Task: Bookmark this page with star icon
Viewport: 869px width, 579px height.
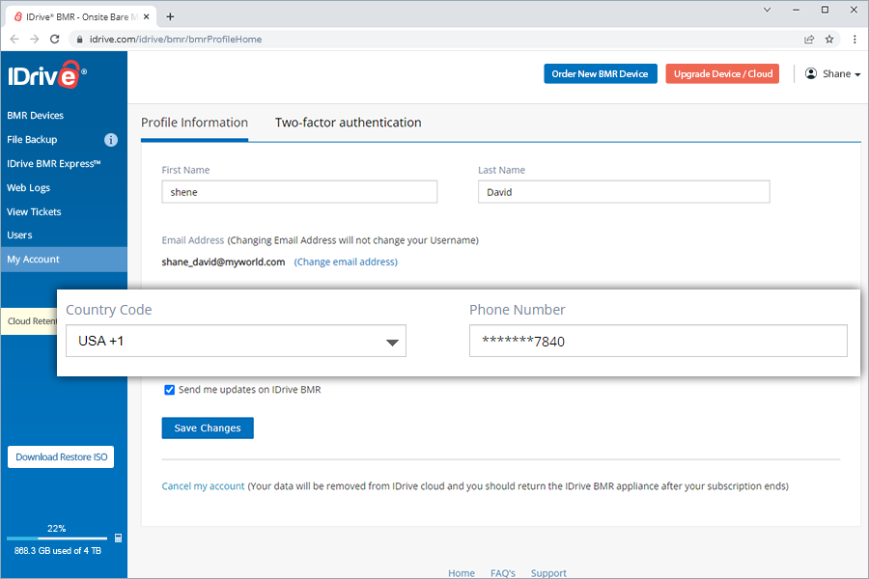Action: pos(829,40)
